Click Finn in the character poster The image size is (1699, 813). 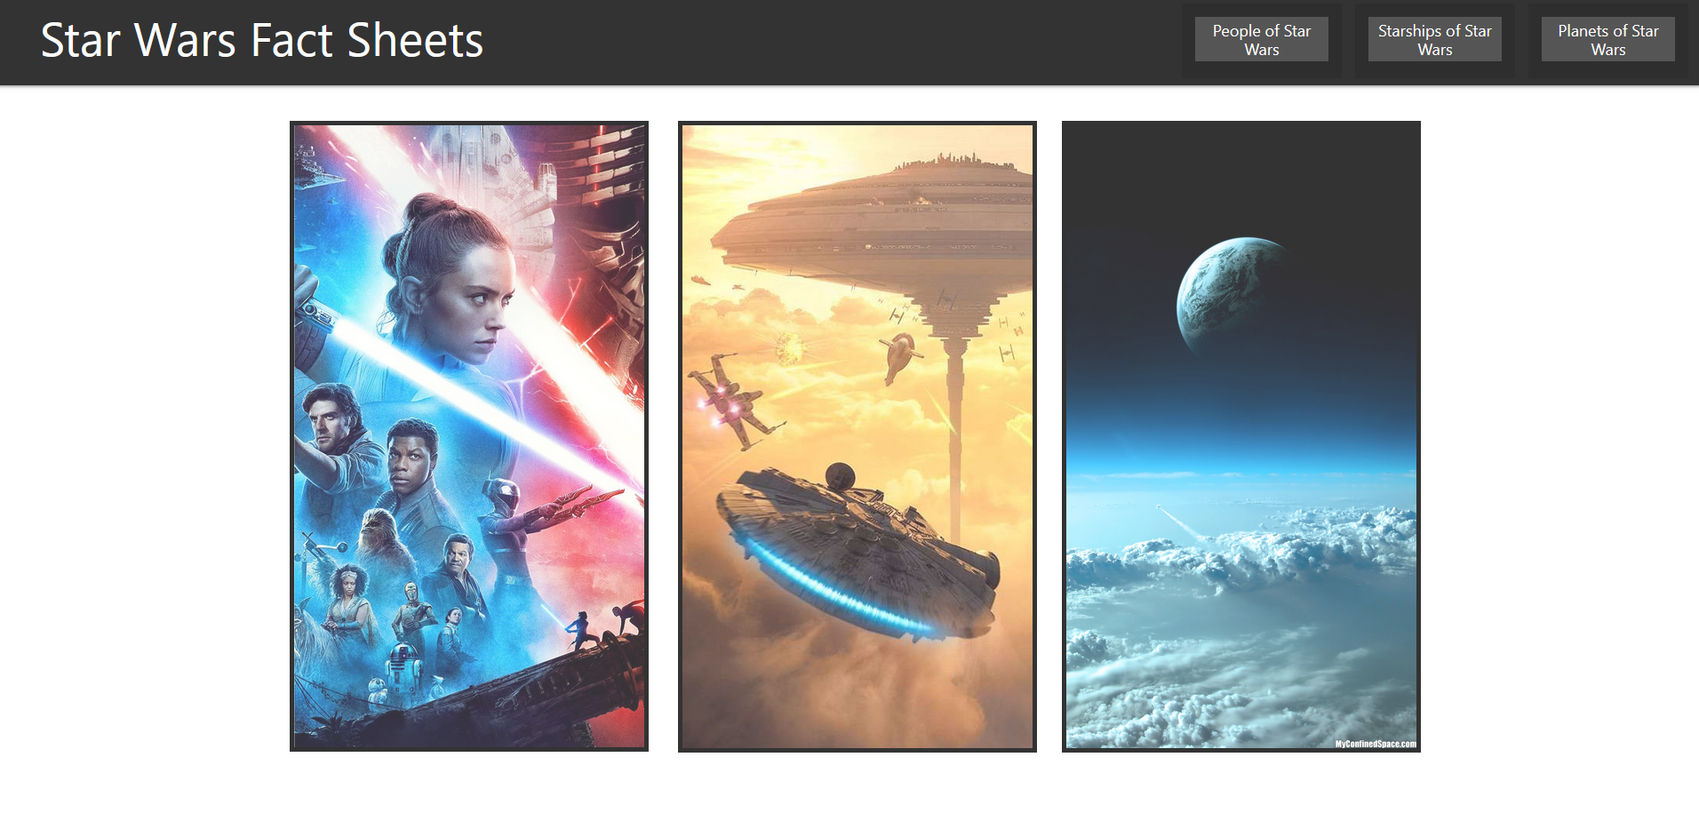(411, 455)
